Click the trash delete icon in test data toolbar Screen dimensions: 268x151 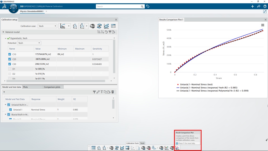(113, 92)
